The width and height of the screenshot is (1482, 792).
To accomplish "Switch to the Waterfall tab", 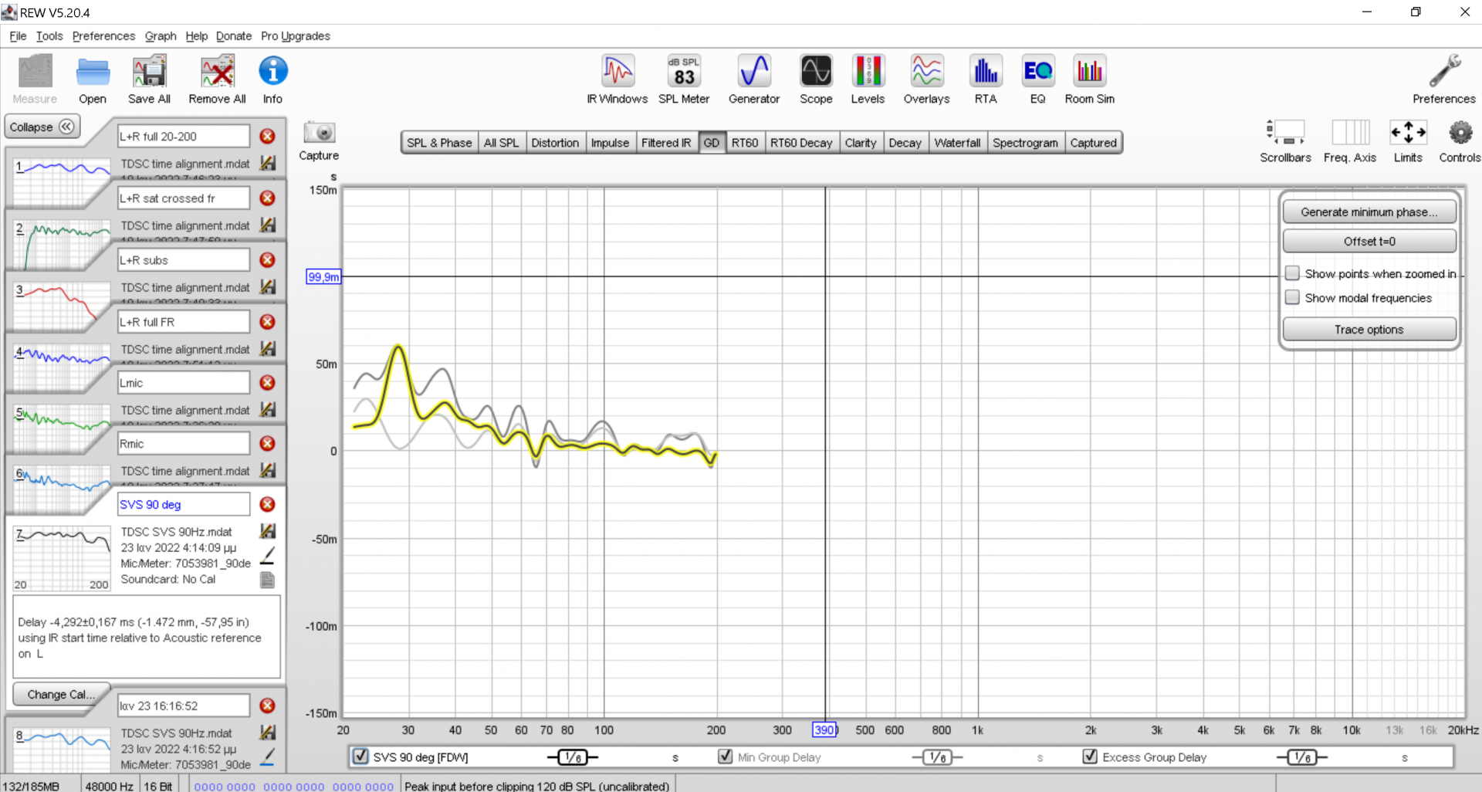I will point(956,143).
